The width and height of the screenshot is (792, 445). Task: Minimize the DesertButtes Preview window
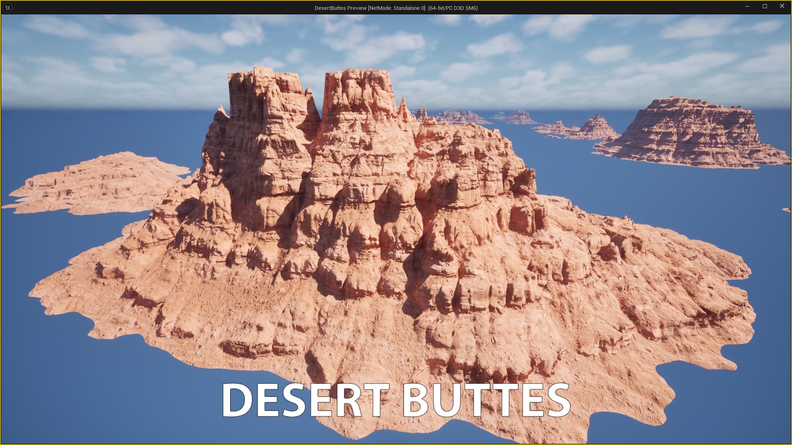[747, 7]
